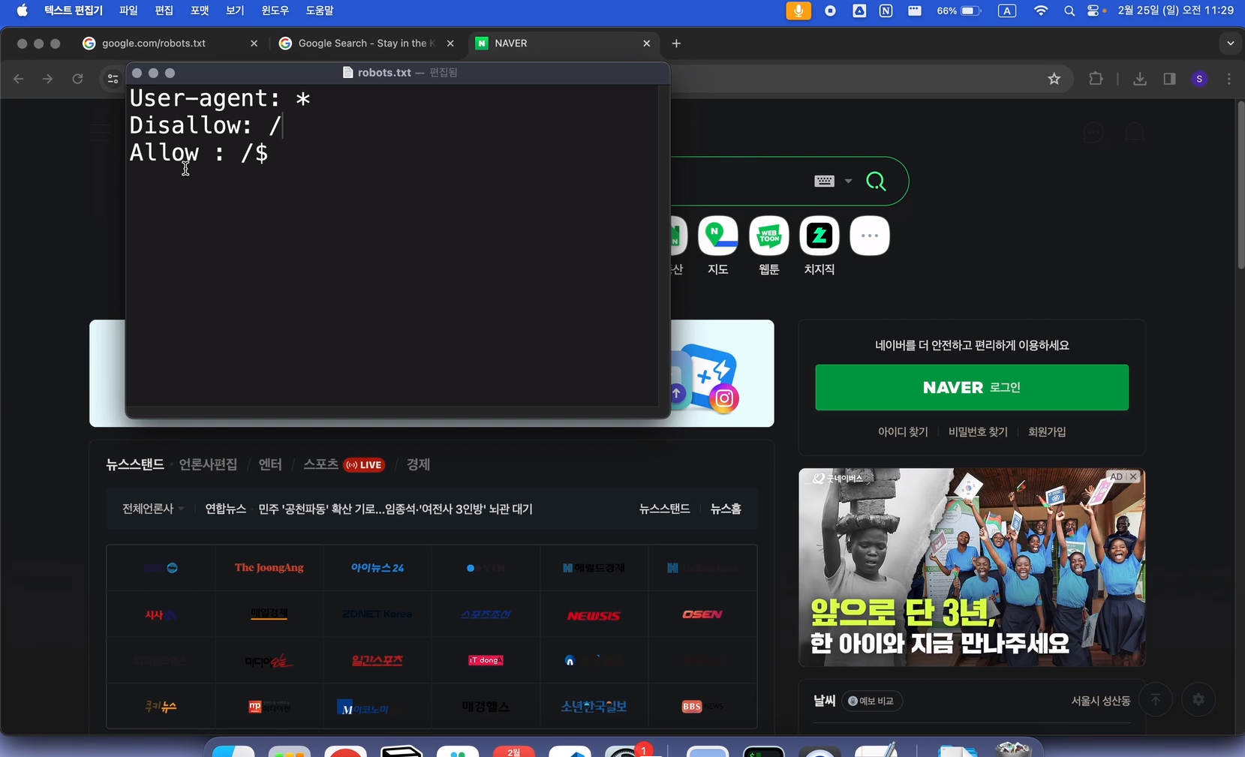Open The JoongAng press logo

(x=269, y=568)
